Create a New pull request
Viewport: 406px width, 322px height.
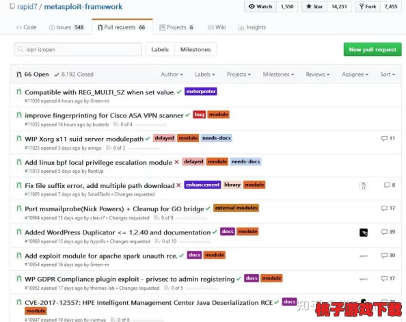point(373,49)
